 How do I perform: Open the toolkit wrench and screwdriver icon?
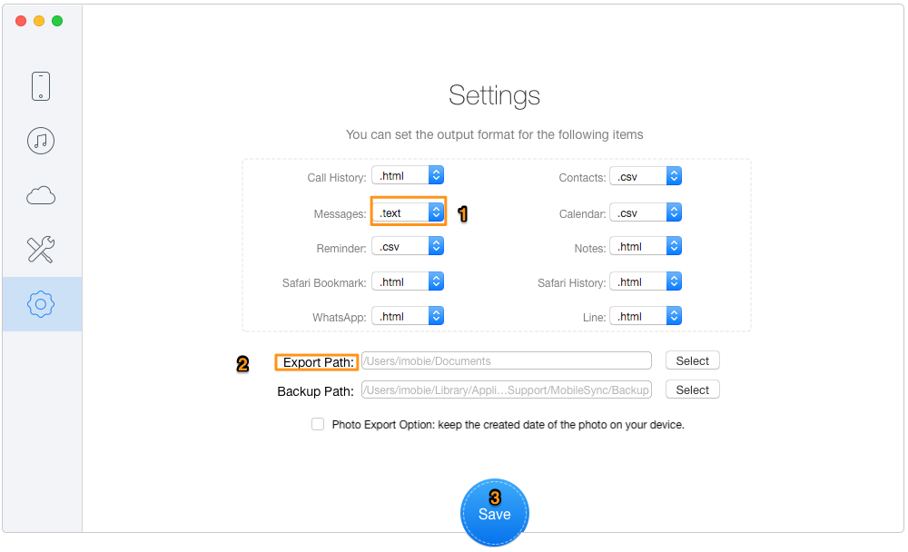point(41,250)
